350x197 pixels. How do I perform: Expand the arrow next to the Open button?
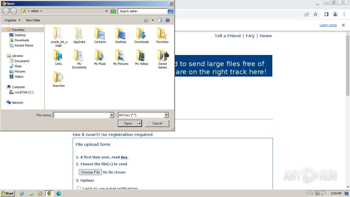[140, 123]
